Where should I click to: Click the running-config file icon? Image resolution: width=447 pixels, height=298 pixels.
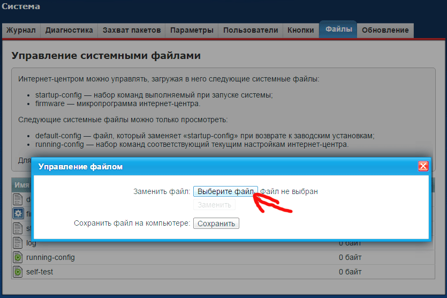coord(18,257)
